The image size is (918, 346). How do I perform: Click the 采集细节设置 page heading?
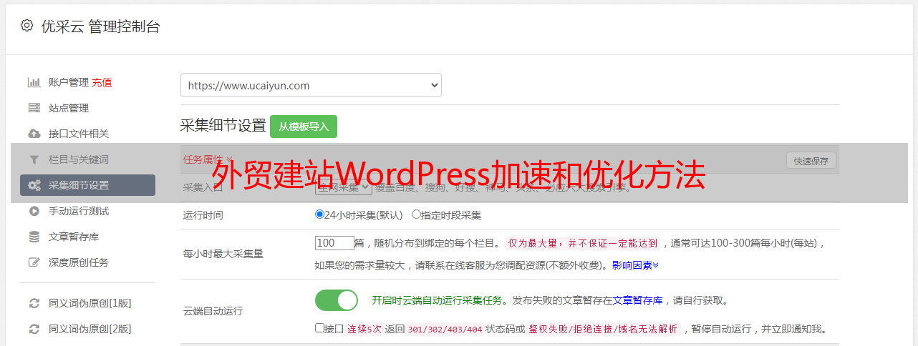223,126
